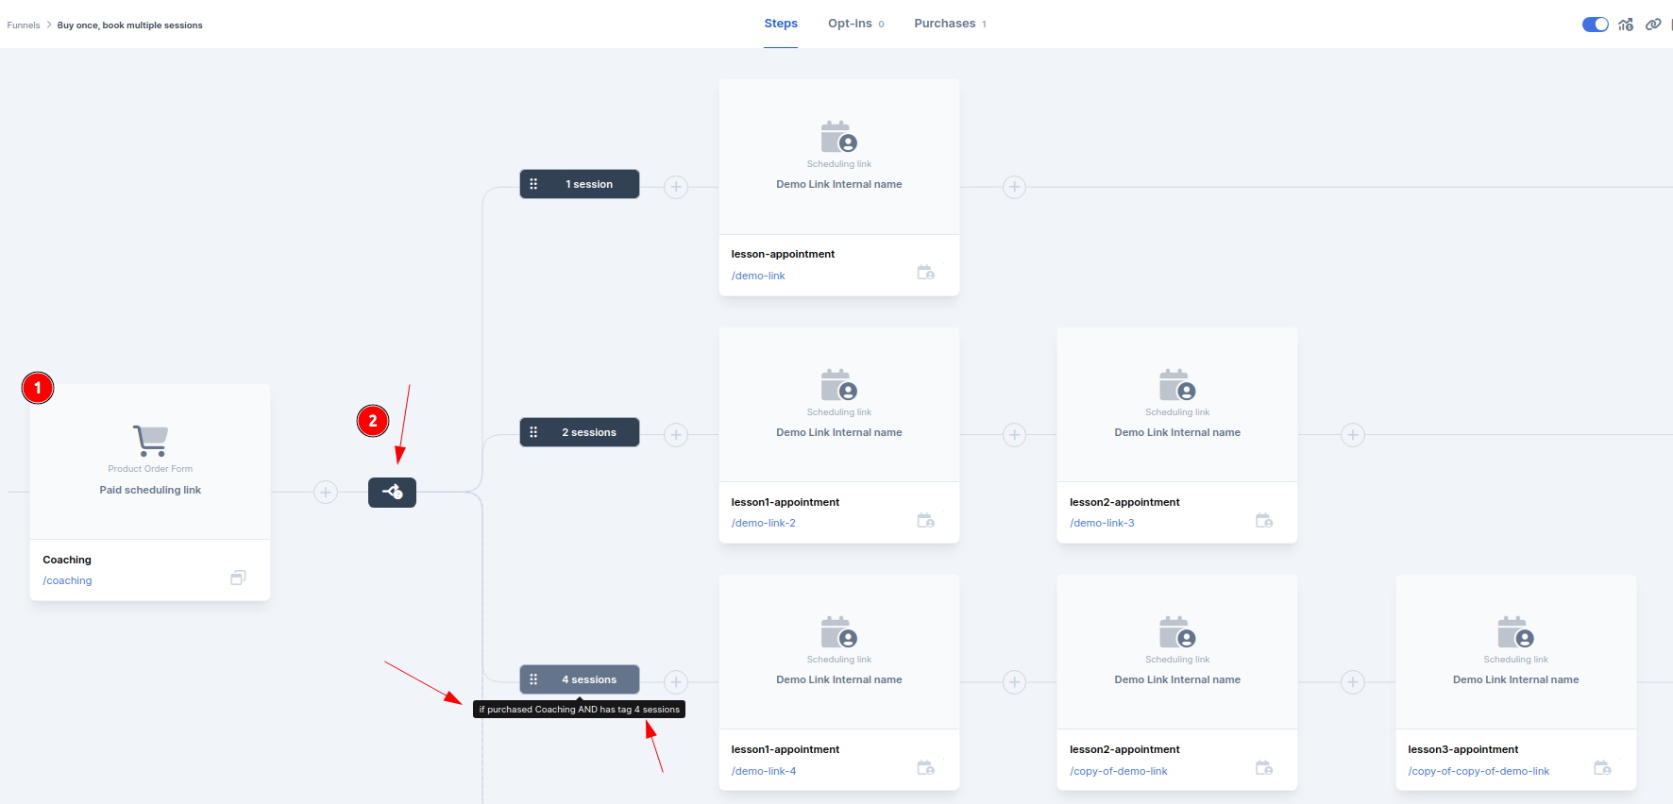Screen dimensions: 1673x804
Task: Click the copy link chain icon
Action: click(1653, 25)
